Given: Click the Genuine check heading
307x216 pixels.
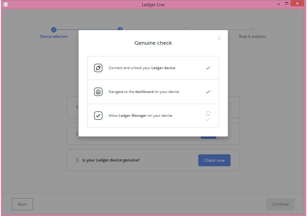Looking at the screenshot, I should pos(153,43).
